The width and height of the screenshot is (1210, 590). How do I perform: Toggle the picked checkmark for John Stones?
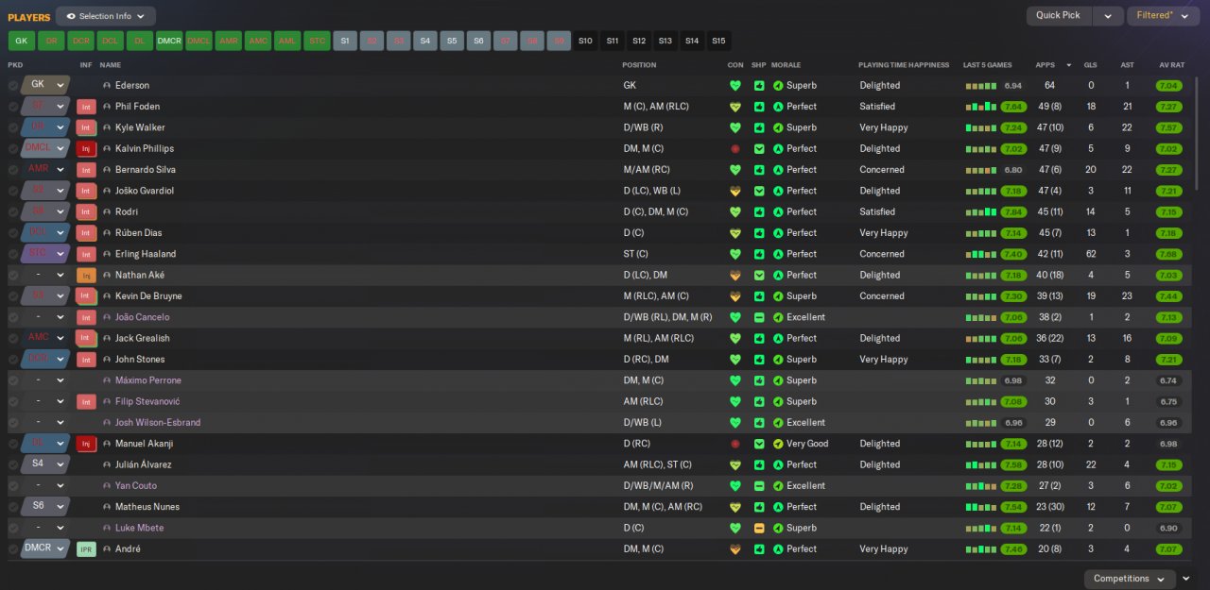13,360
